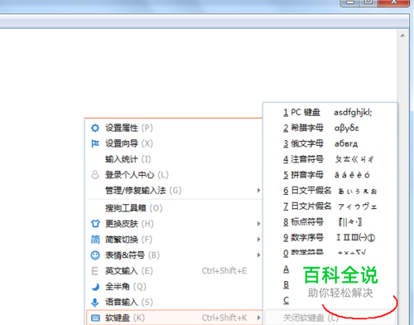The width and height of the screenshot is (414, 325).
Task: Toggle 全半角 (Q) menu entry
Action: 175,287
